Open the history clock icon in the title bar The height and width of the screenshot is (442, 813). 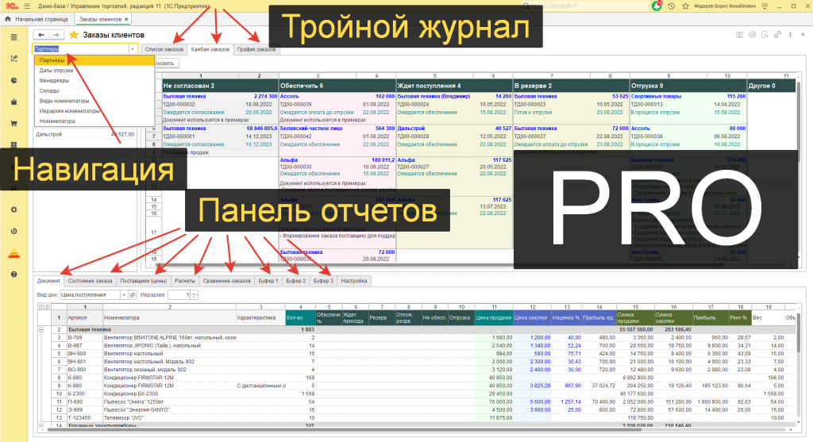[672, 6]
